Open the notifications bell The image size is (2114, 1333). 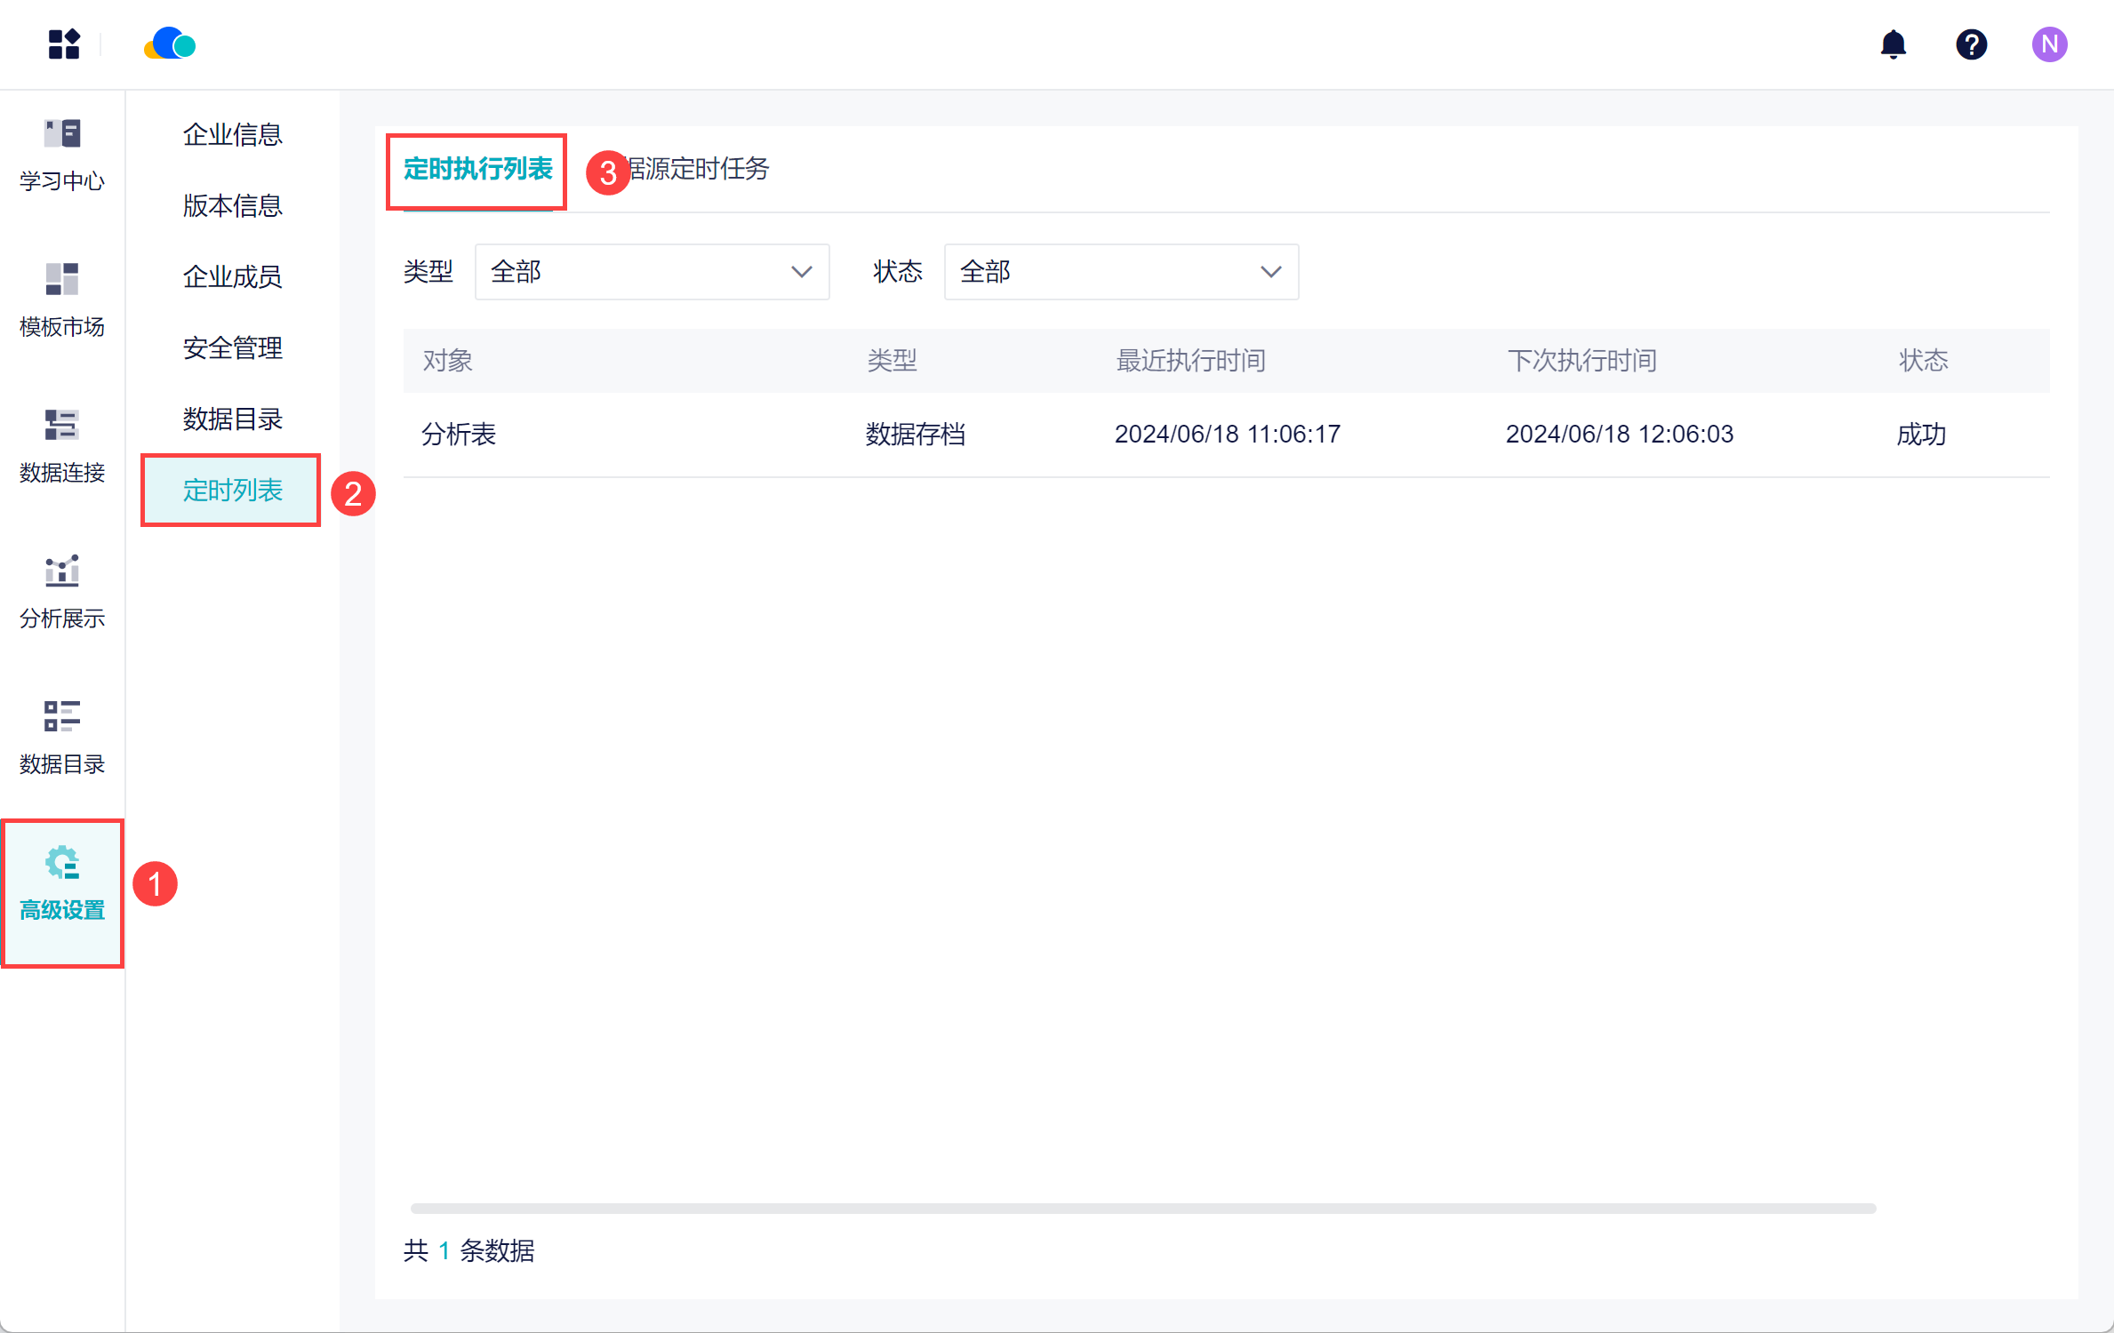1893,44
